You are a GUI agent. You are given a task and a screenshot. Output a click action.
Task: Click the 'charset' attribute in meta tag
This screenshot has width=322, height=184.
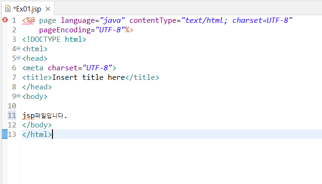[x=62, y=68]
